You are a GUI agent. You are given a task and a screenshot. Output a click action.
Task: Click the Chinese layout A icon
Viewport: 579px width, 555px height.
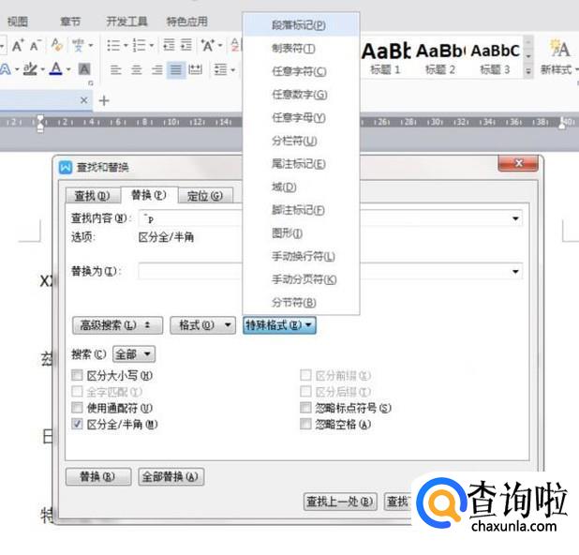click(x=208, y=45)
